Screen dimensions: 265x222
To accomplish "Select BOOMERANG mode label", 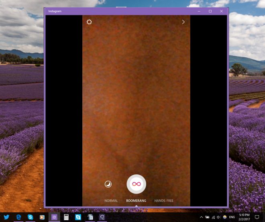I will point(136,201).
